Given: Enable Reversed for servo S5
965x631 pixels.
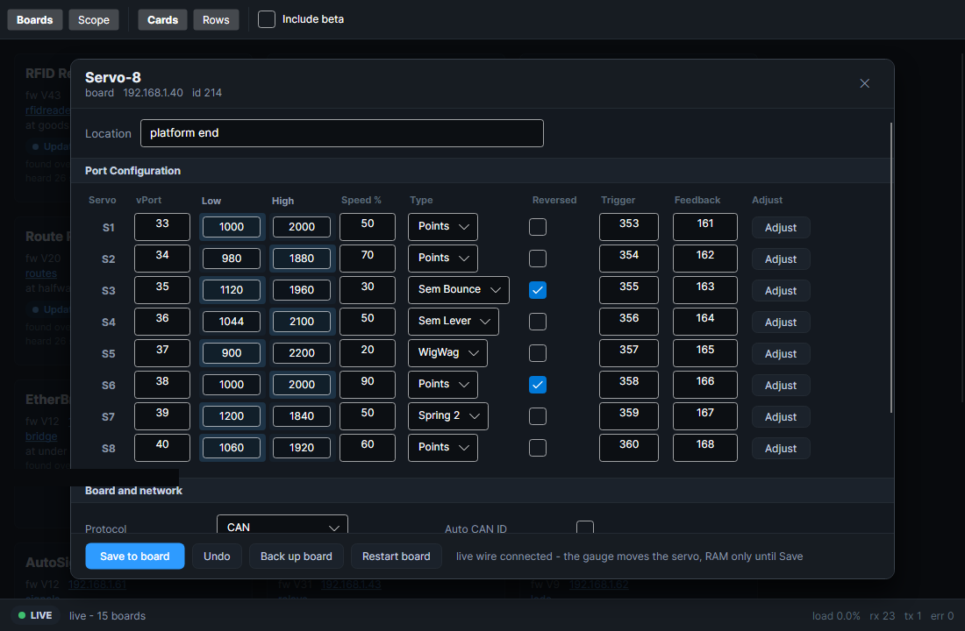Looking at the screenshot, I should [537, 353].
